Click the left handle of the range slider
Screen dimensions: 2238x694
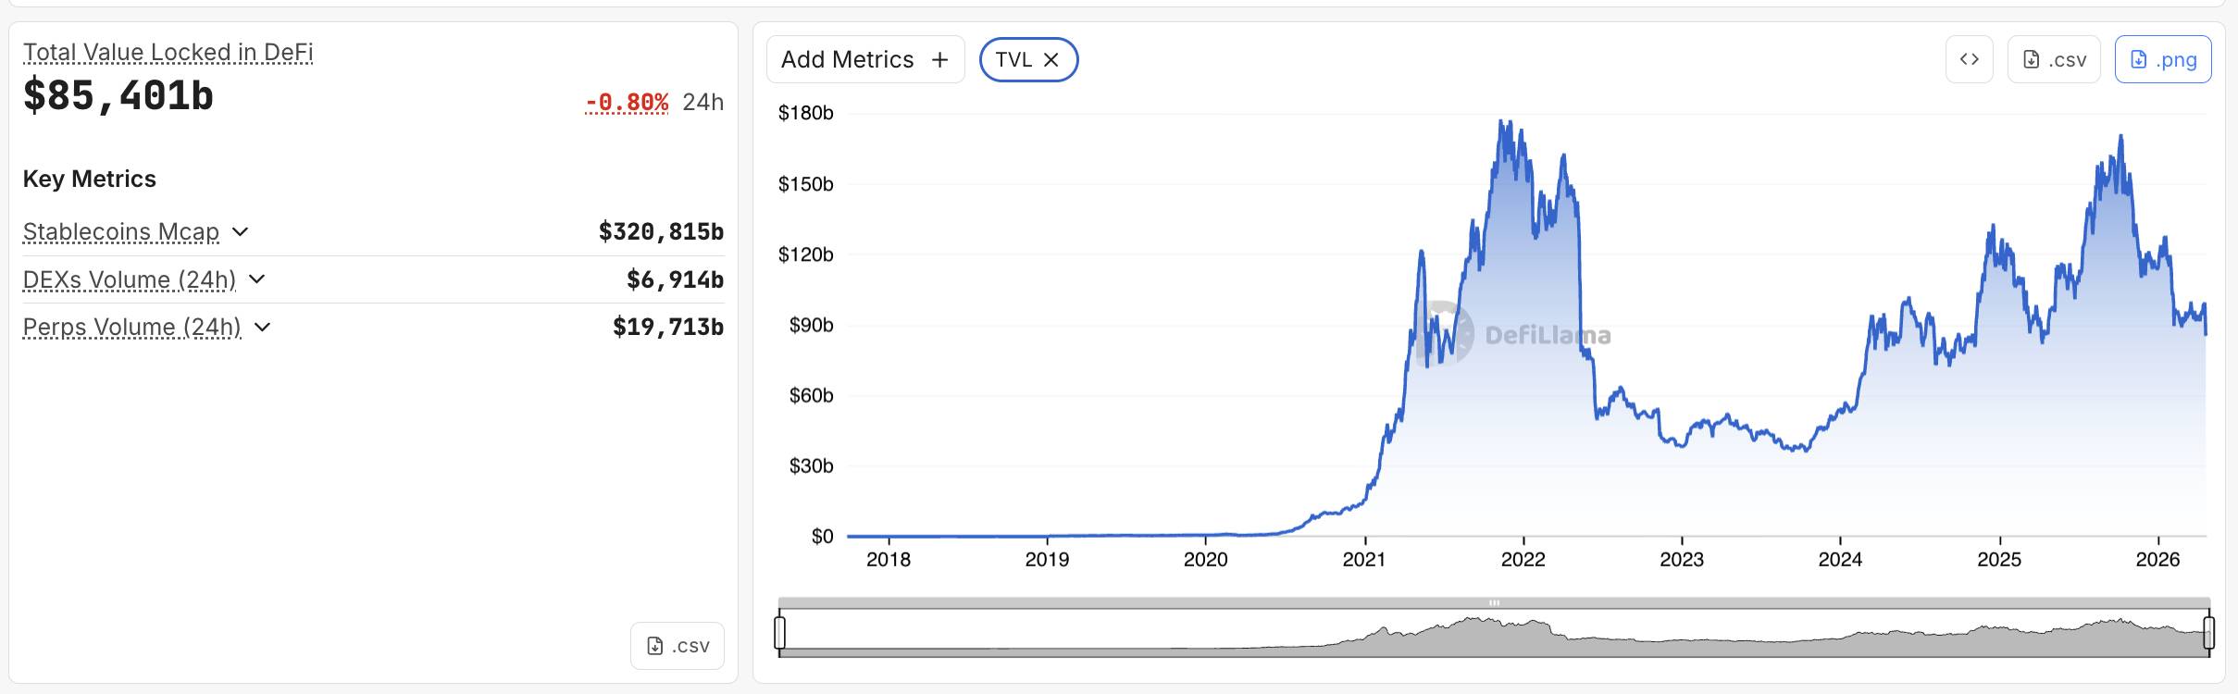pos(779,633)
